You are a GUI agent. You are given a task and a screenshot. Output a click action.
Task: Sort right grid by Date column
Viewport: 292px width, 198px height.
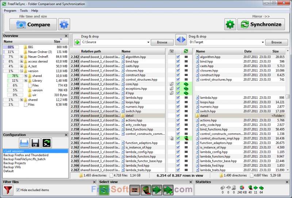click(x=257, y=51)
